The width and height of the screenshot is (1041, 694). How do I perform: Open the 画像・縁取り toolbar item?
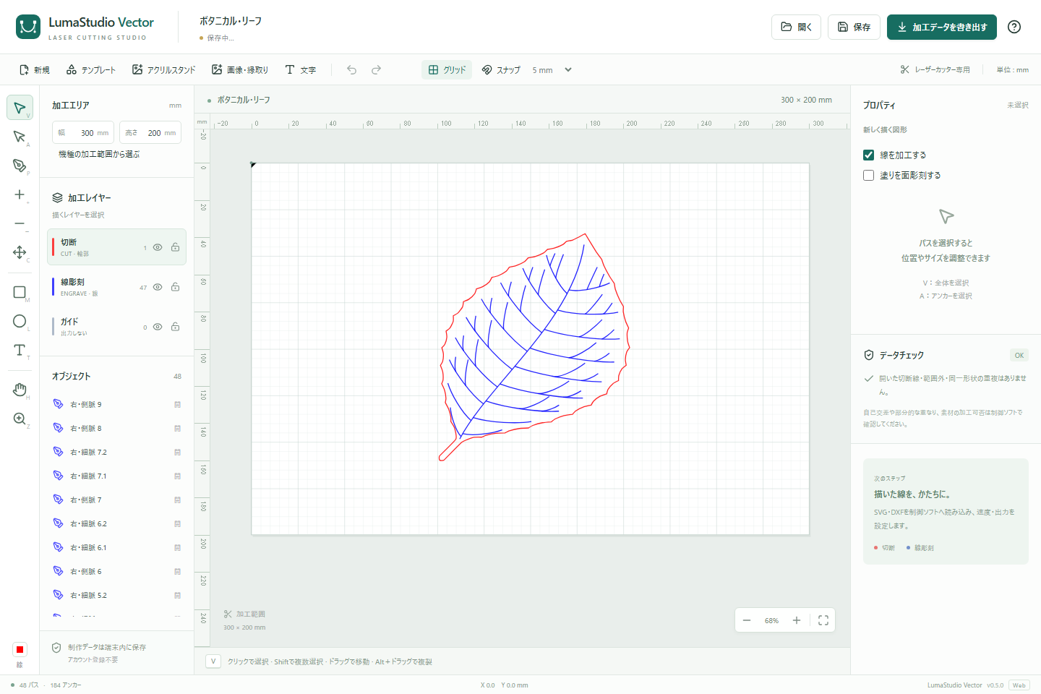[x=240, y=70]
